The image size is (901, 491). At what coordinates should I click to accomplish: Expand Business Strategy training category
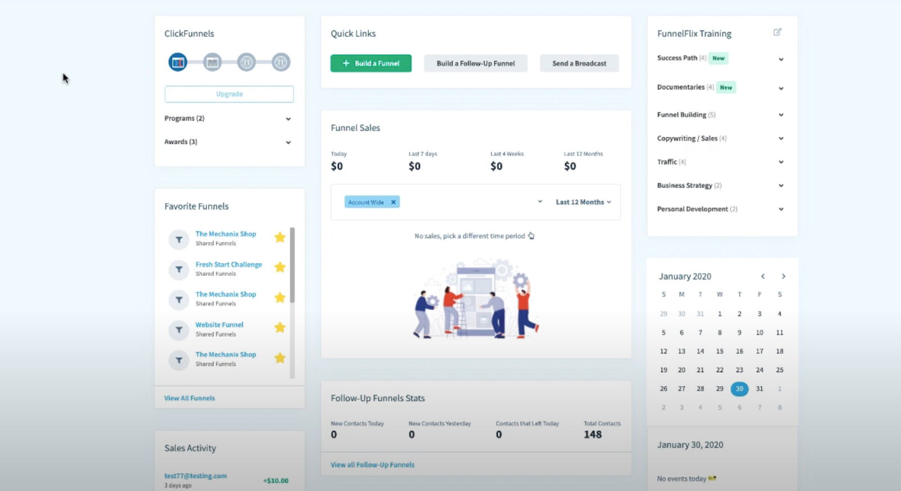click(781, 186)
